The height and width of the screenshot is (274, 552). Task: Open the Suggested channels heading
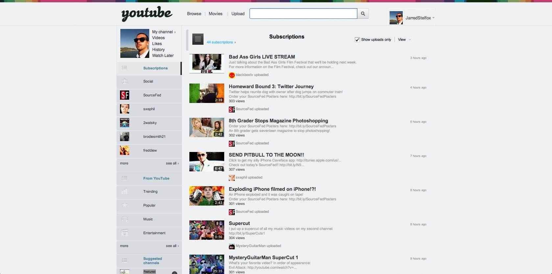pos(152,261)
